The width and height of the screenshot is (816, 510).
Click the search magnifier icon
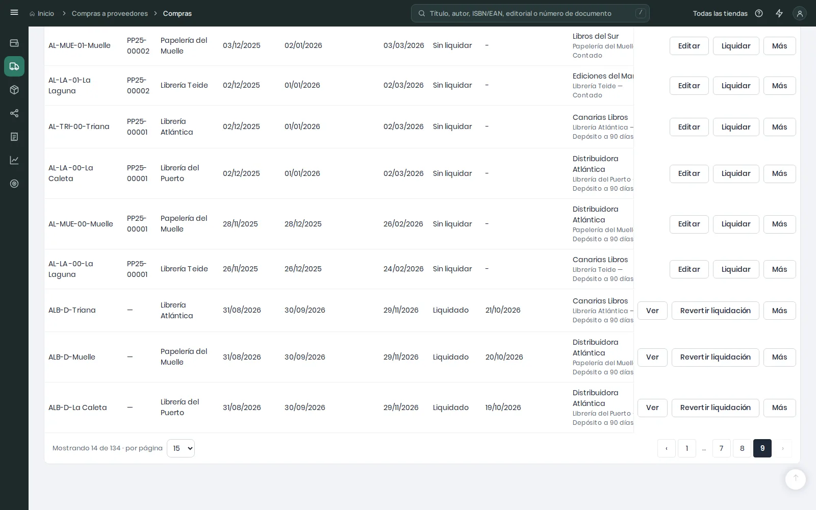tap(422, 13)
